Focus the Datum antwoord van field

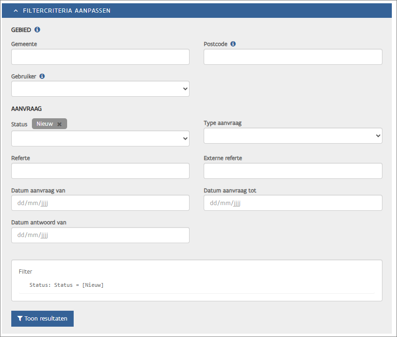point(100,235)
